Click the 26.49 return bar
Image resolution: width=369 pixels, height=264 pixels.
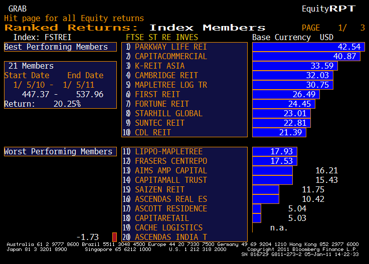tap(286, 95)
